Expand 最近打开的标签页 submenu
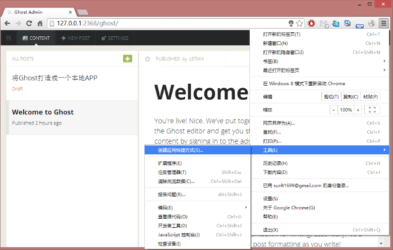393x250 pixels. click(x=320, y=71)
